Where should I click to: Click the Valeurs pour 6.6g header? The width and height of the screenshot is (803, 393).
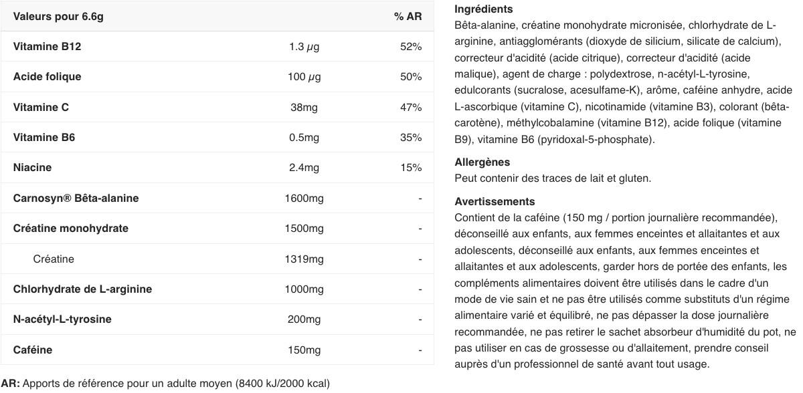[58, 16]
